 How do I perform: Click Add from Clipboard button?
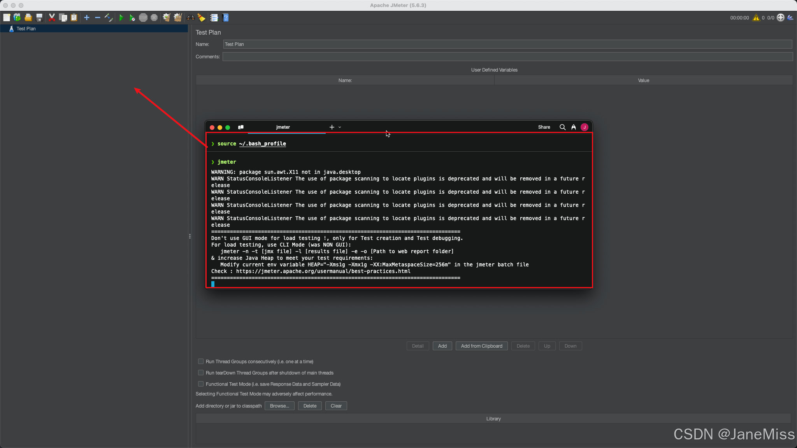click(x=481, y=346)
